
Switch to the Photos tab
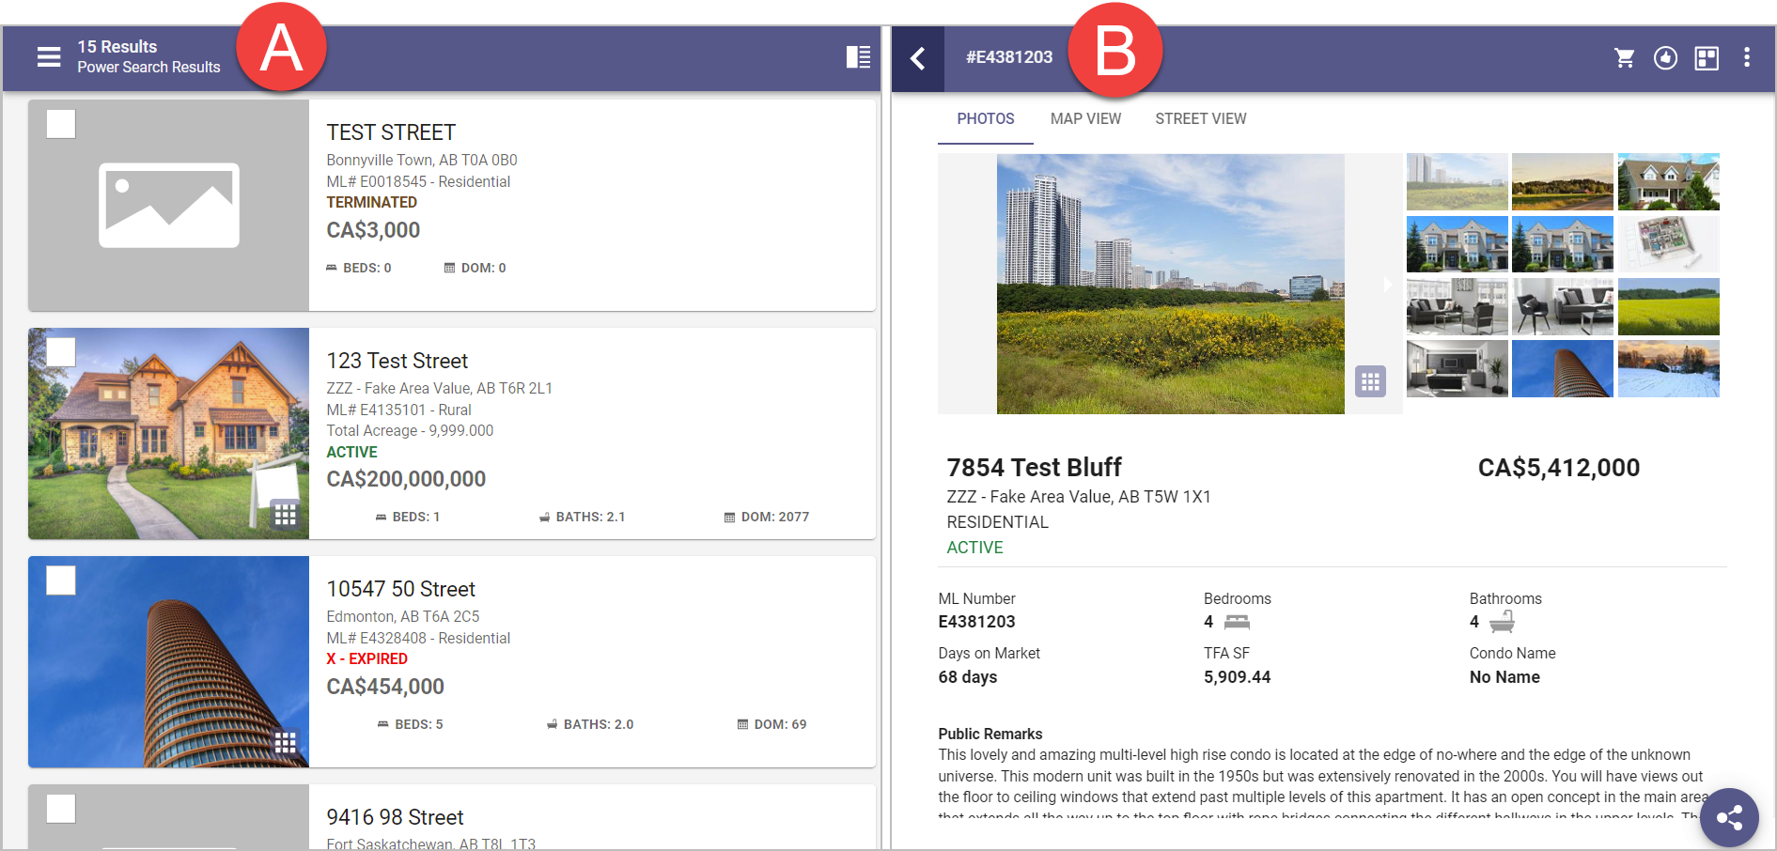(986, 119)
